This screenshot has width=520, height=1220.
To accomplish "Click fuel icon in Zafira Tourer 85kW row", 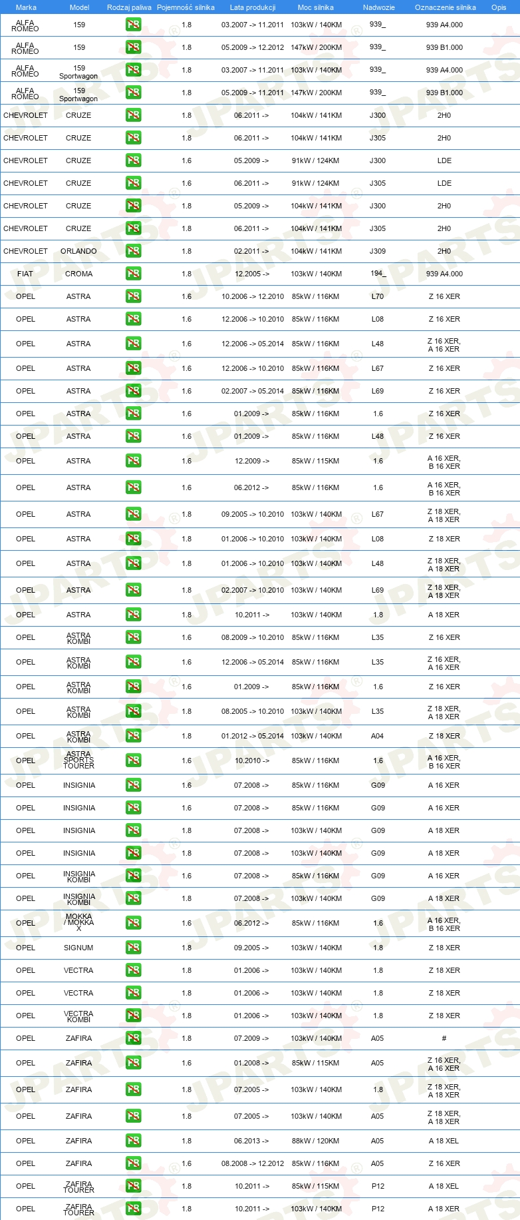I will click(133, 1186).
